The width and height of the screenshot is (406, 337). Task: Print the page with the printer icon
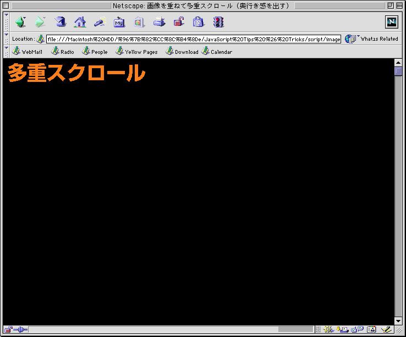159,22
